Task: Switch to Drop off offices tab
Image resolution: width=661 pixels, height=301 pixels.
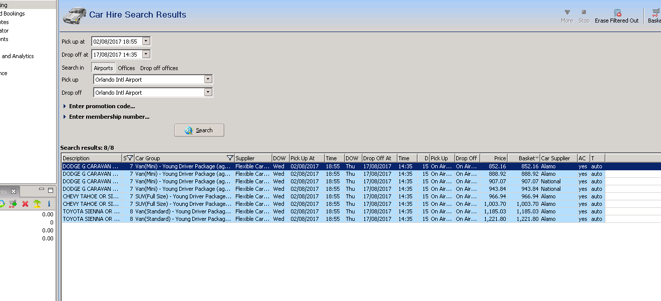Action: (x=159, y=68)
